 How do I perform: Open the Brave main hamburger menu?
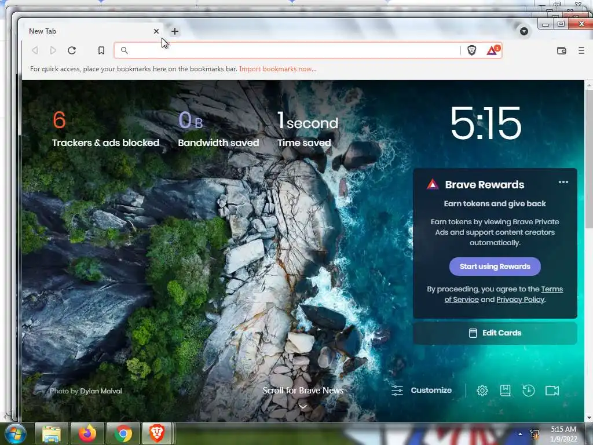(581, 50)
